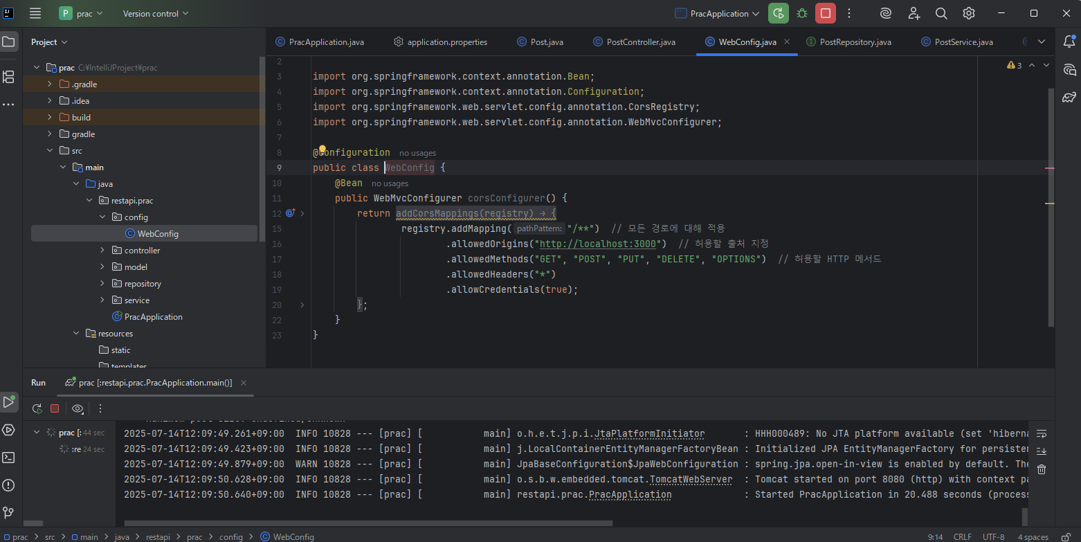Image resolution: width=1081 pixels, height=542 pixels.
Task: Start debugging with the bug icon
Action: coord(802,13)
